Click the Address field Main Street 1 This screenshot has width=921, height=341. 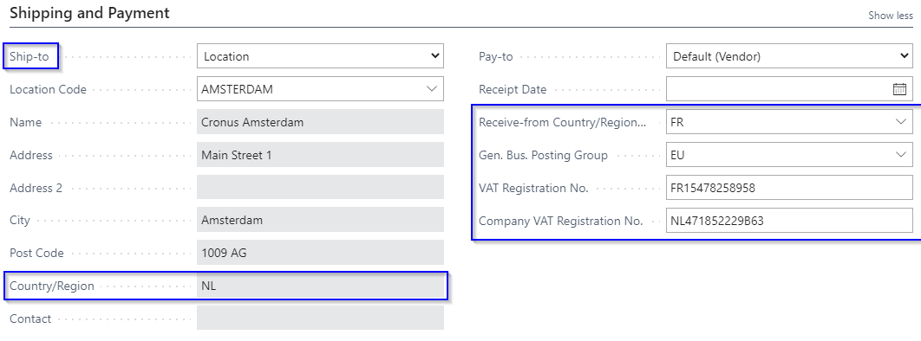pyautogui.click(x=320, y=155)
